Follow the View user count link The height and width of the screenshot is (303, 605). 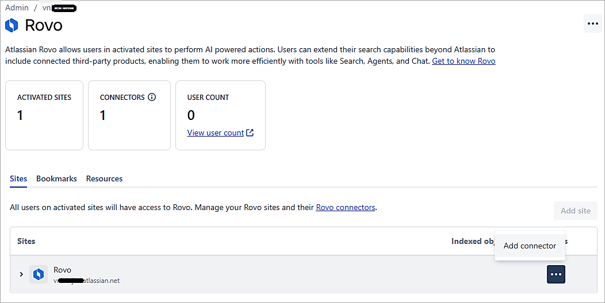(x=216, y=133)
